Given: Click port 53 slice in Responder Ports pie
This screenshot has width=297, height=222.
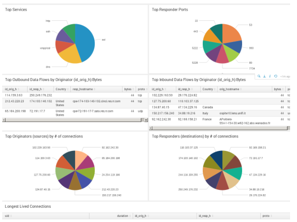Looking at the screenshot, I should tap(231, 33).
